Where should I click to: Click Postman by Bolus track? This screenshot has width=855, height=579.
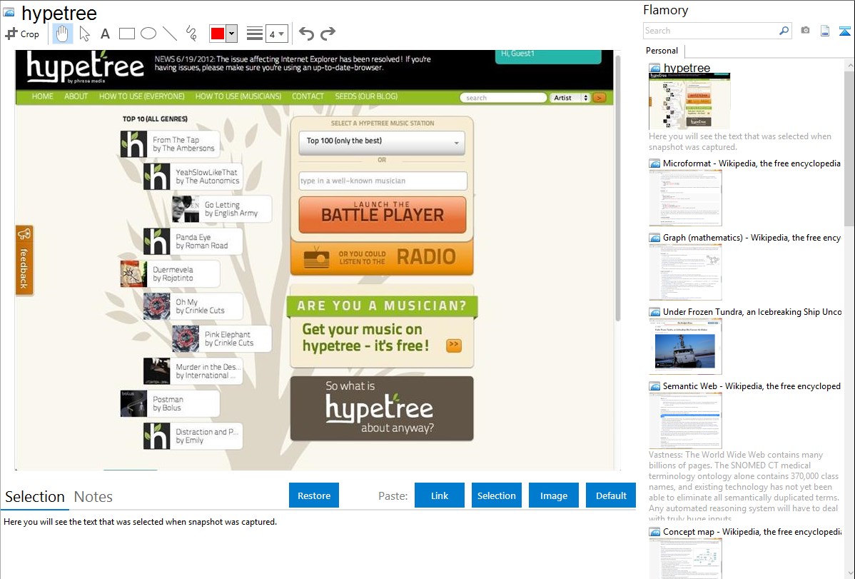pos(170,404)
